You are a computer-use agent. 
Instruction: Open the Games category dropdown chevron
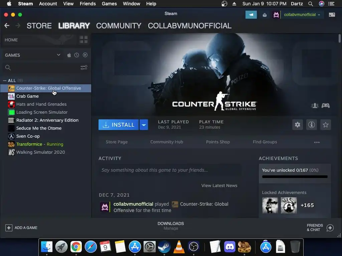[x=58, y=55]
